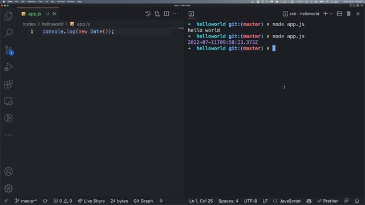
Task: Click the commit icon next to Git Graph
Action: [161, 201]
